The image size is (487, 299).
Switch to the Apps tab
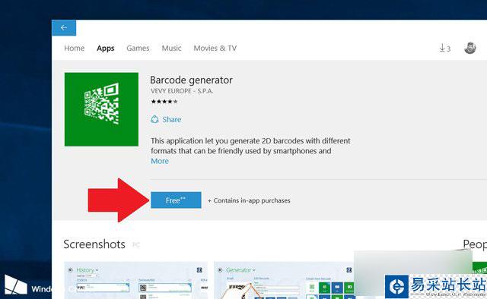click(106, 49)
